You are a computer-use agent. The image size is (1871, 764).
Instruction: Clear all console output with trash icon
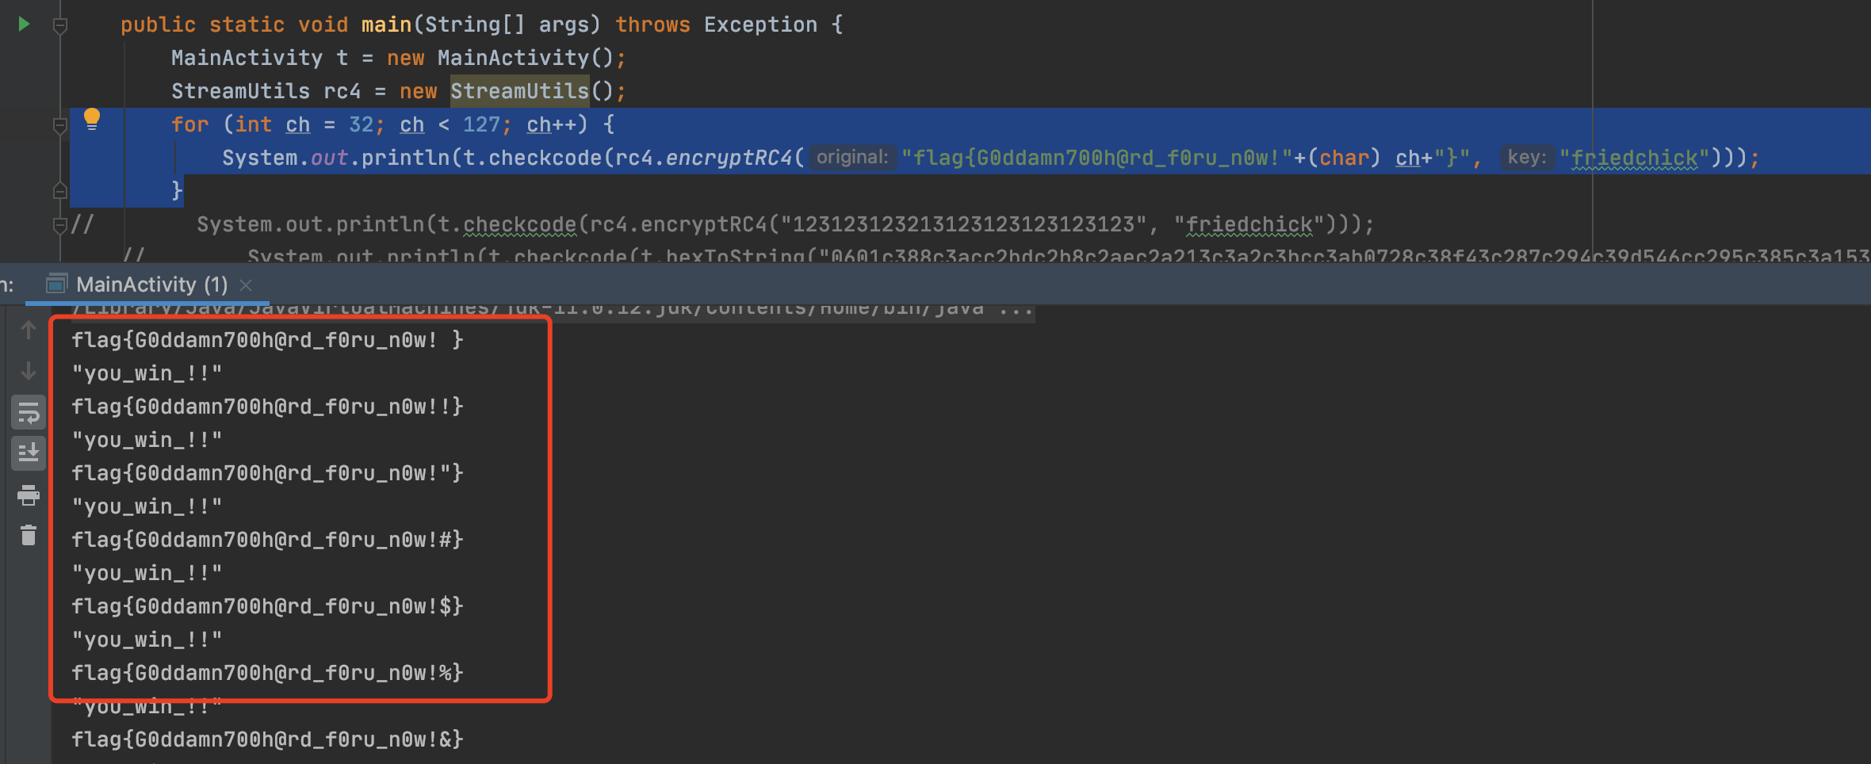pos(29,536)
